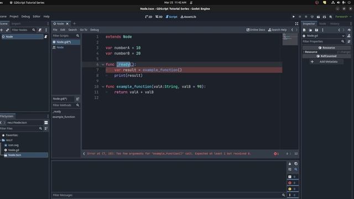Stop the running project

(x=306, y=17)
